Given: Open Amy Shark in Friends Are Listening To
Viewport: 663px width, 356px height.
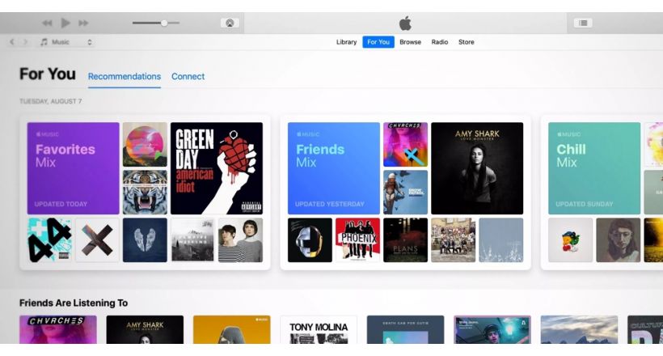Looking at the screenshot, I should point(145,329).
